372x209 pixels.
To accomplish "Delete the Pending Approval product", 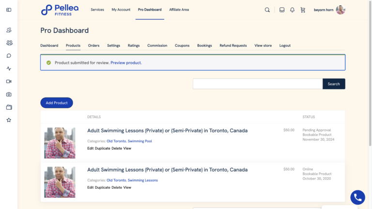I will [117, 148].
